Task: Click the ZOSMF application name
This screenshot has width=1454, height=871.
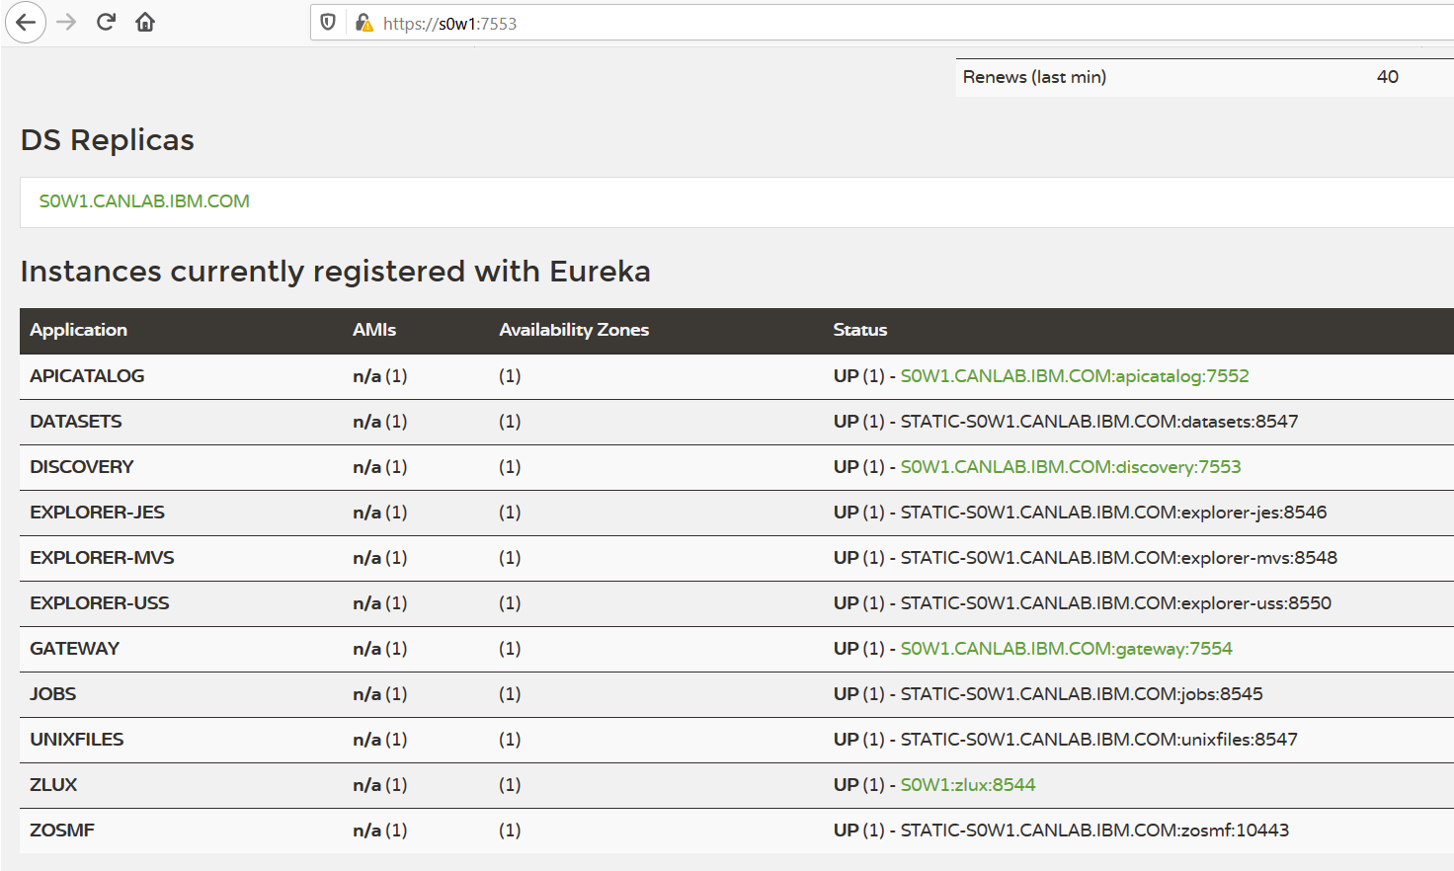Action: pos(62,831)
